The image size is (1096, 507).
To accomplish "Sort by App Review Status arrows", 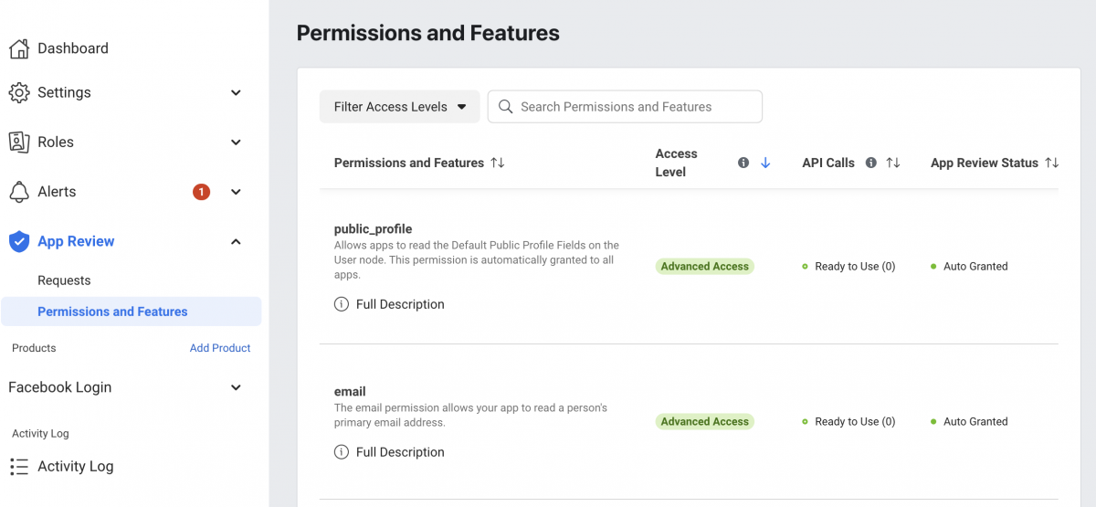I will (1052, 163).
